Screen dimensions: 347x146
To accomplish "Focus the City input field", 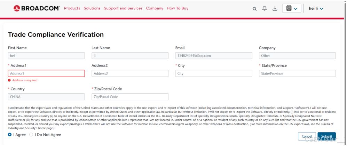I will pos(214,74).
